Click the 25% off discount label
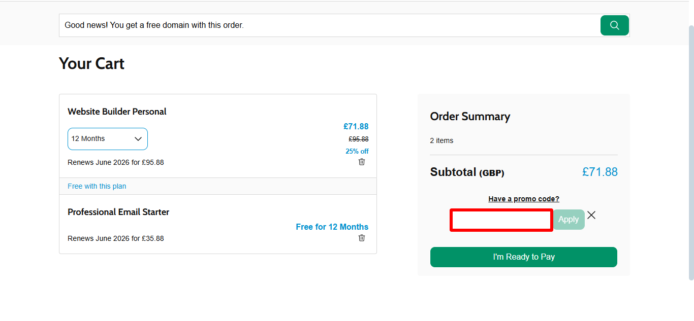The image size is (694, 321). point(357,151)
